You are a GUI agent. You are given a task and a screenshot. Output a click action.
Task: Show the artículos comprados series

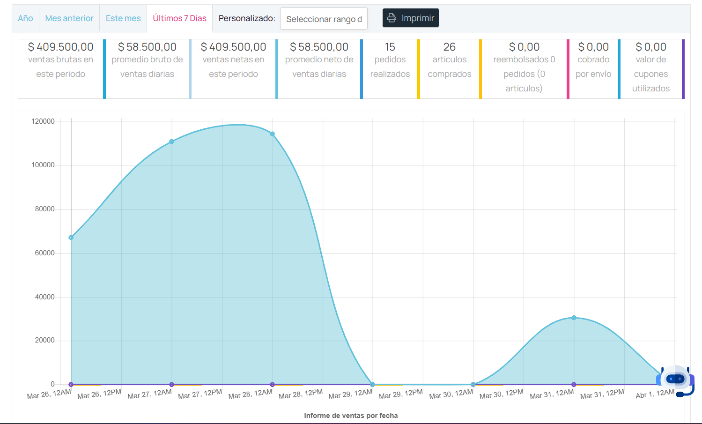point(449,68)
